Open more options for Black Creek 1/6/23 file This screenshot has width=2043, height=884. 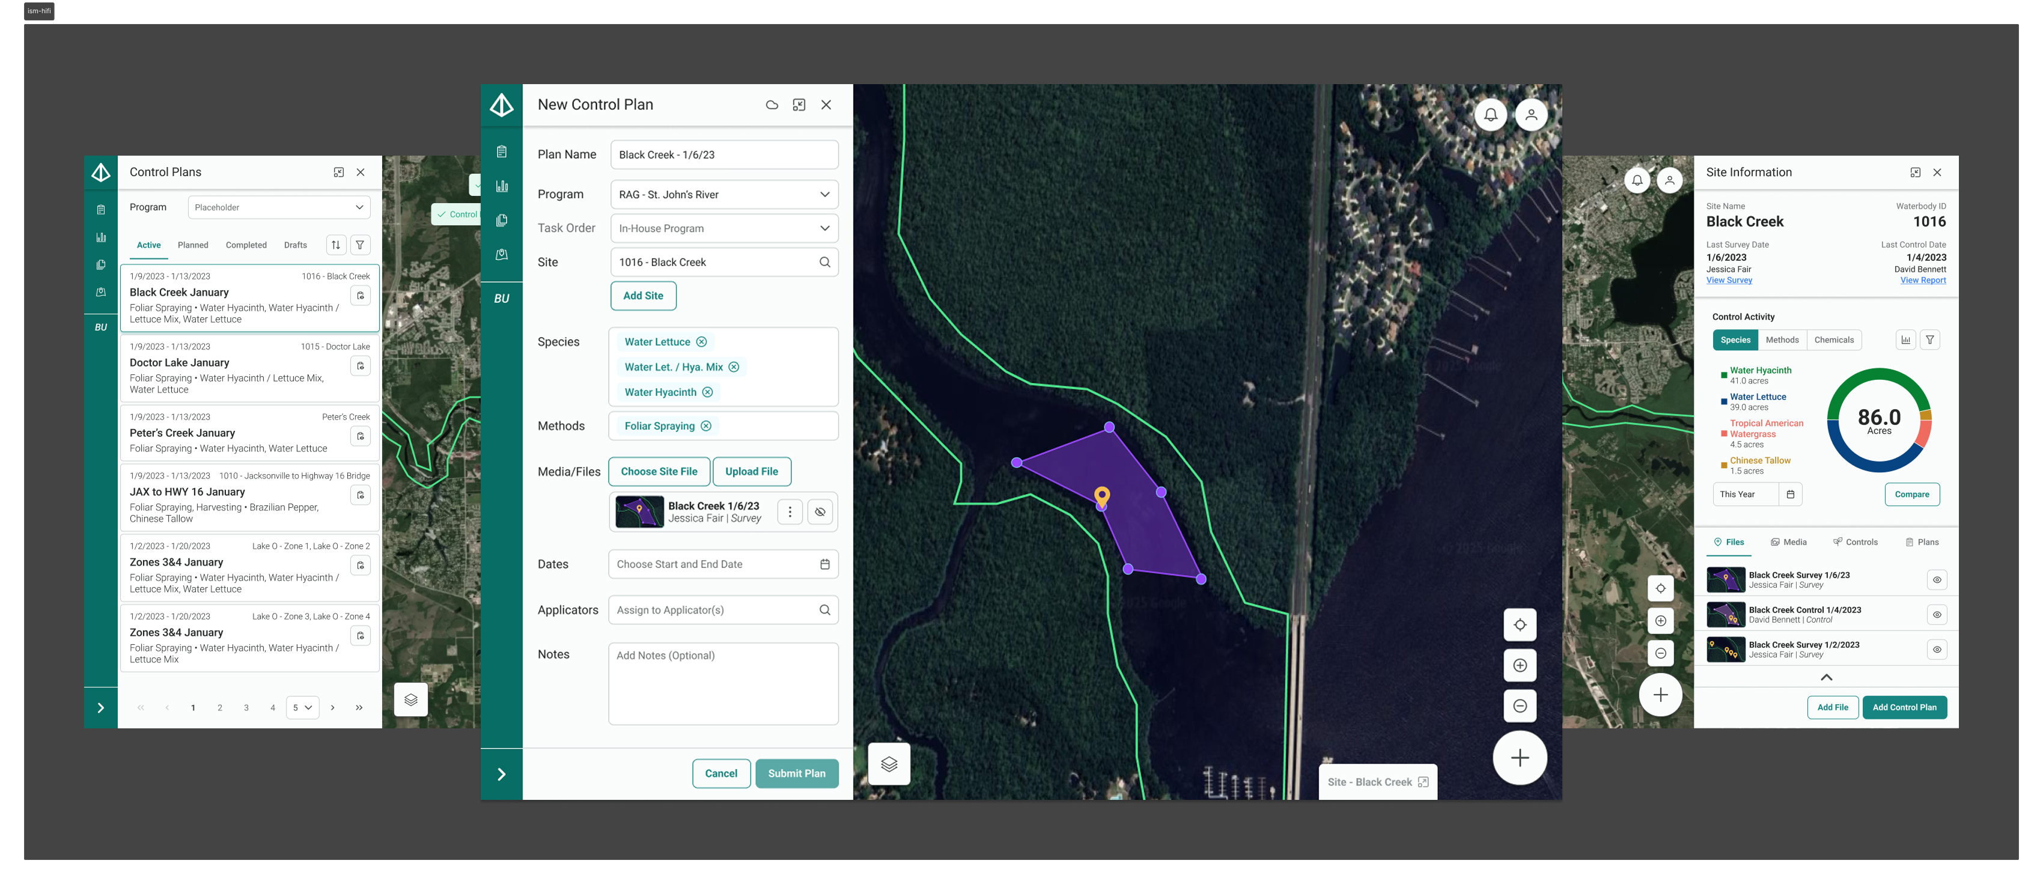click(789, 512)
